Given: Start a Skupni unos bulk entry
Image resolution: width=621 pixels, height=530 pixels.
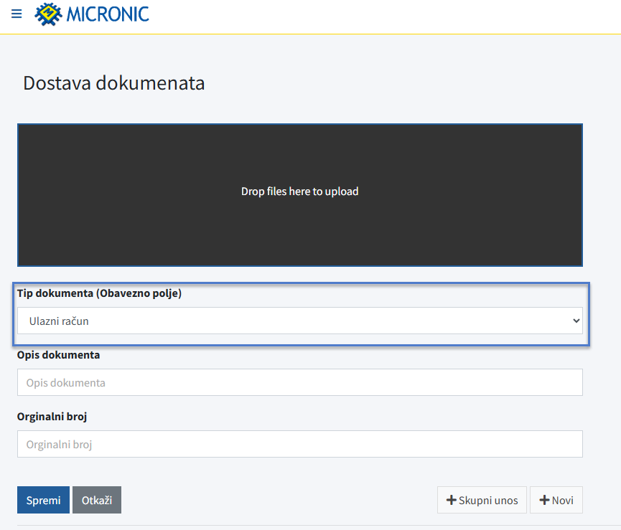Looking at the screenshot, I should (x=482, y=500).
